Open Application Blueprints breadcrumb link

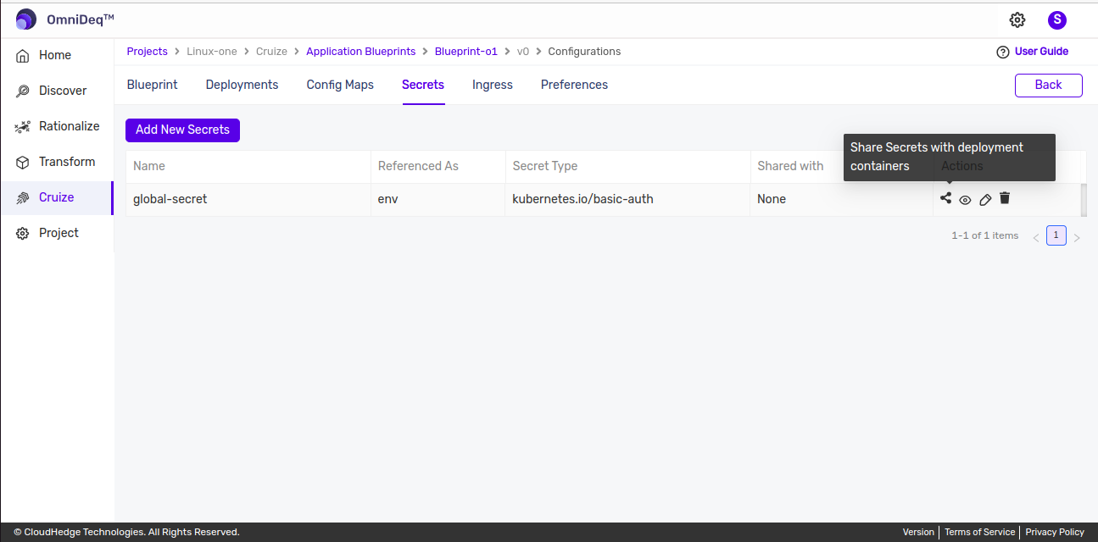(x=361, y=52)
